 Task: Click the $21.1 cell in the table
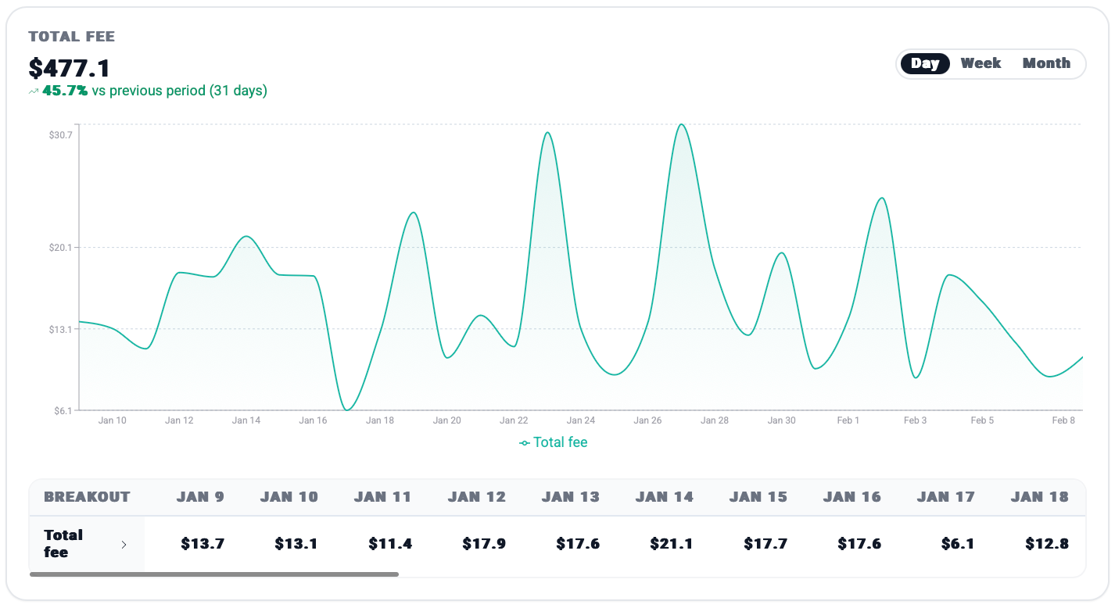pyautogui.click(x=671, y=544)
